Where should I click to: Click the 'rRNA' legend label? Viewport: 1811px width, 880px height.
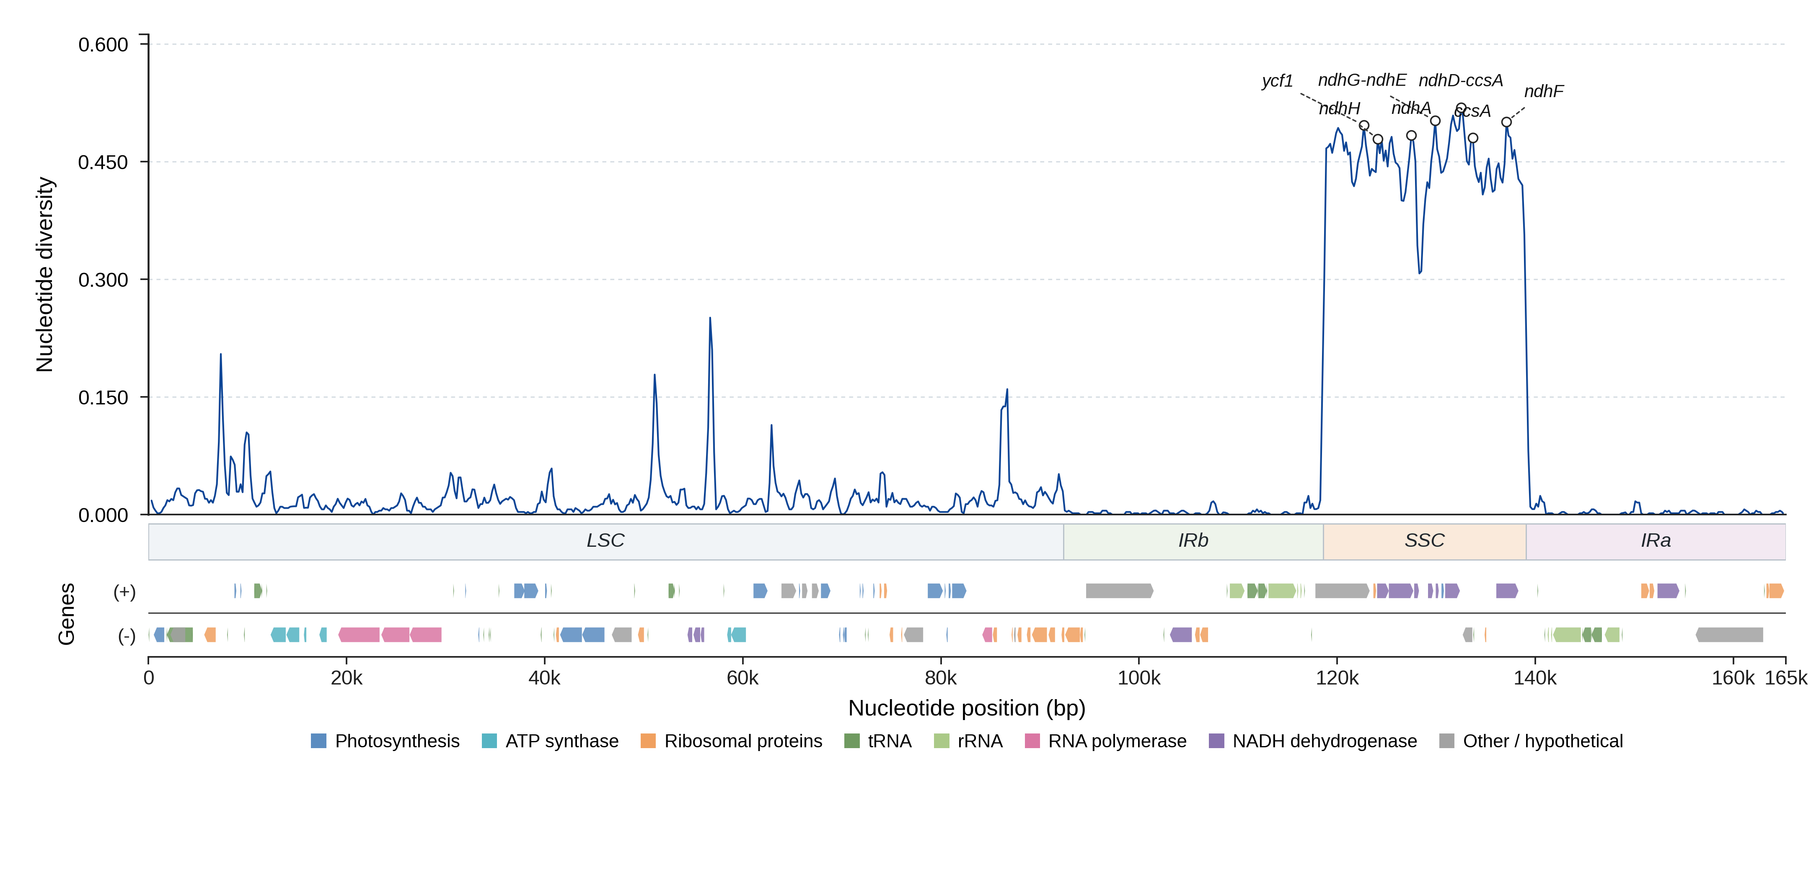click(x=980, y=741)
